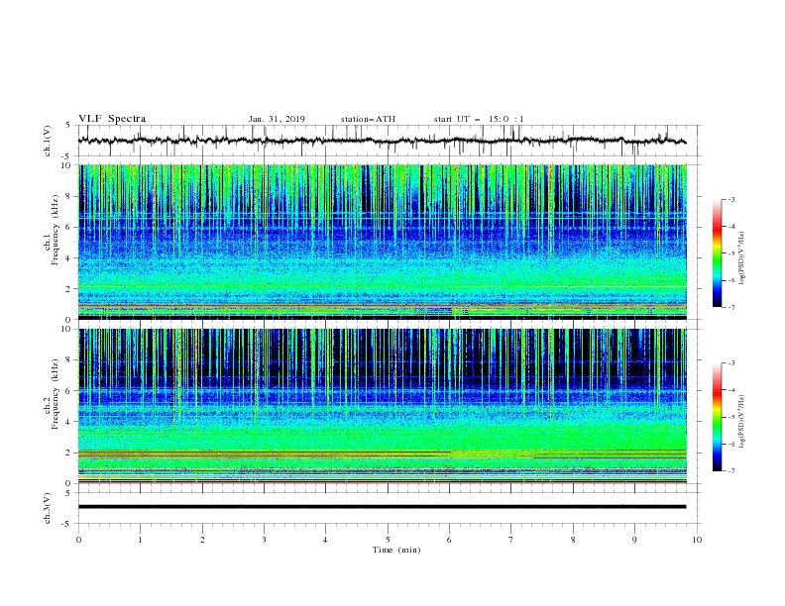Click the lower colorbar "log(PSD)(V²/Hz)" label
The image size is (785, 606).
[741, 422]
